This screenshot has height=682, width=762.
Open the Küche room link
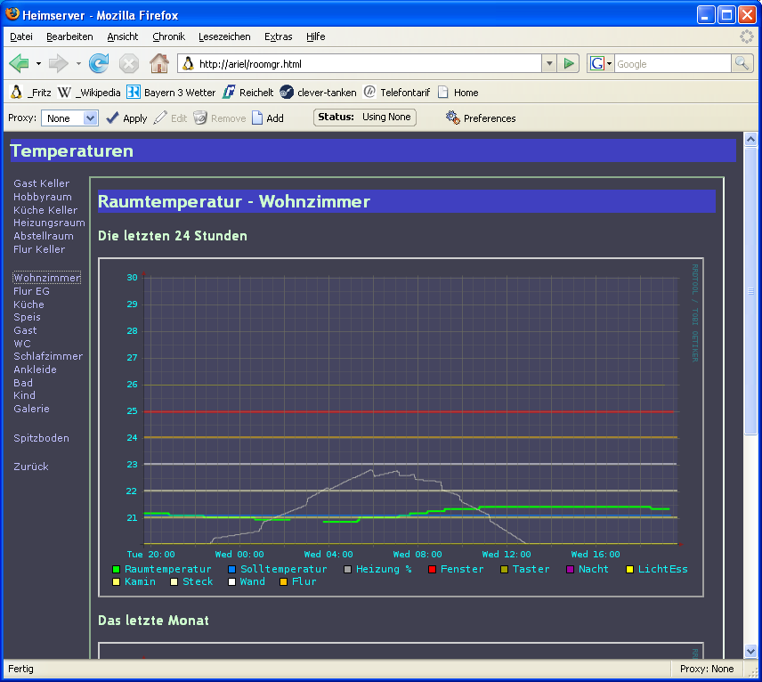pyautogui.click(x=28, y=304)
